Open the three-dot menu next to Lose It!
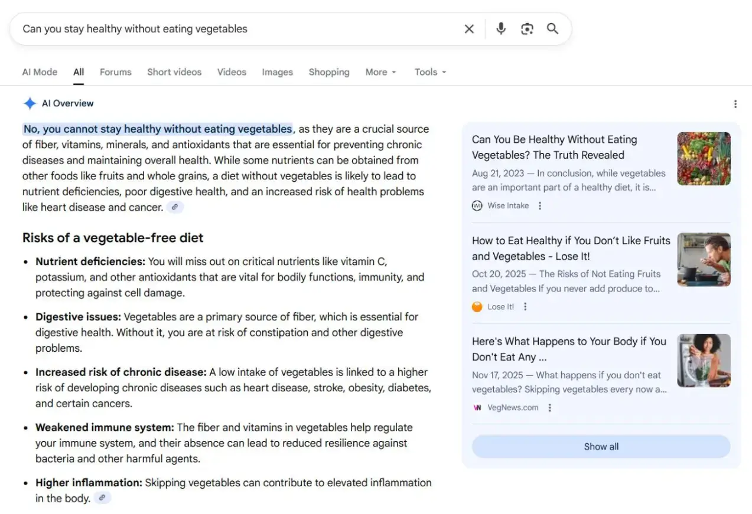The image size is (752, 514). [x=525, y=307]
